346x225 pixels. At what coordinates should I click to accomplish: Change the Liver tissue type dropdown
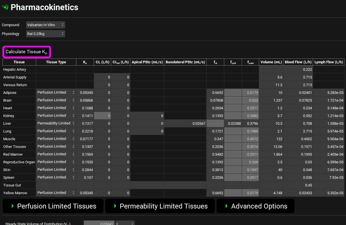pyautogui.click(x=56, y=123)
